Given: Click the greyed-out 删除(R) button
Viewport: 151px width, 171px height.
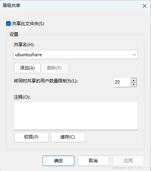Looking at the screenshot, I should click(x=54, y=68).
